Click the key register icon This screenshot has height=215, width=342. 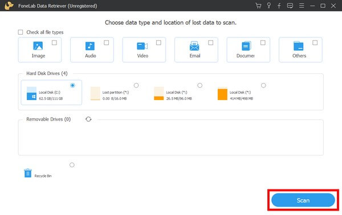tap(269, 6)
